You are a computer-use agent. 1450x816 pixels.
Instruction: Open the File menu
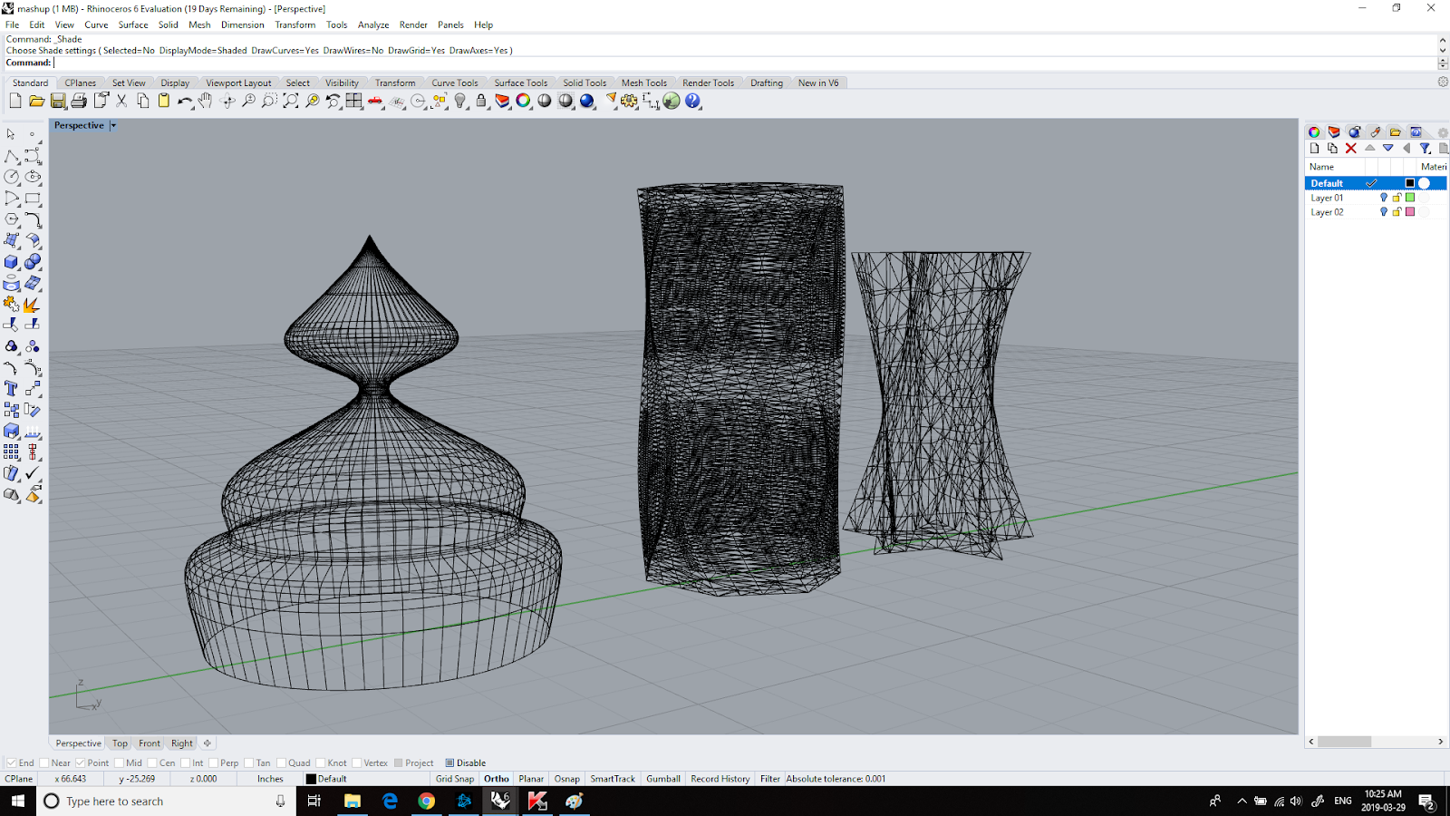13,24
